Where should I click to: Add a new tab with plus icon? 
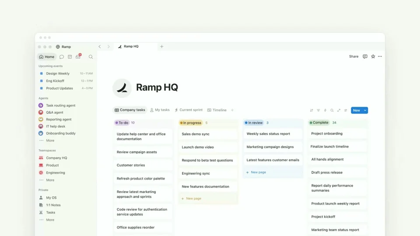tap(162, 47)
